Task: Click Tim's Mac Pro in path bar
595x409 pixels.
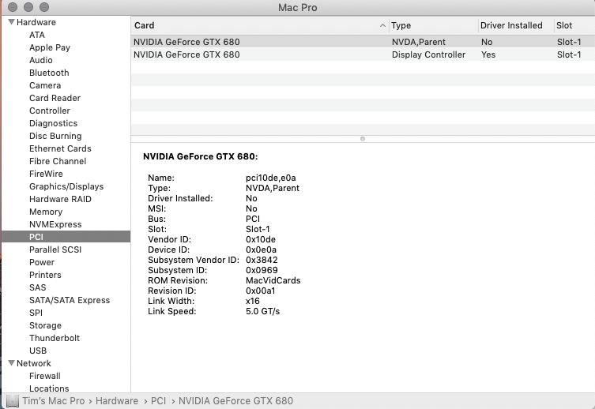Action: (x=54, y=400)
